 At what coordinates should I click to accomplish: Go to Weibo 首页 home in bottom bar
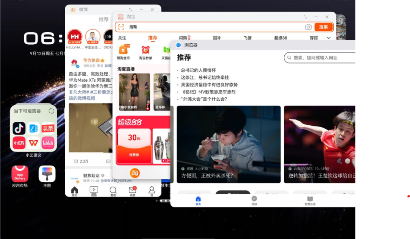pos(74,191)
